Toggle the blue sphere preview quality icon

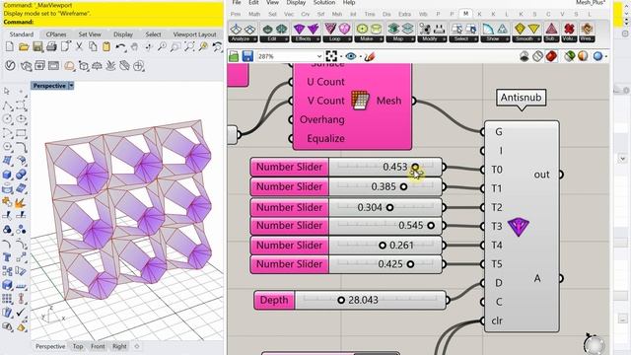click(598, 56)
